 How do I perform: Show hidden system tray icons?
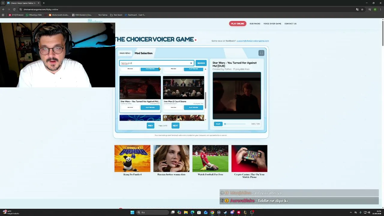point(351,212)
